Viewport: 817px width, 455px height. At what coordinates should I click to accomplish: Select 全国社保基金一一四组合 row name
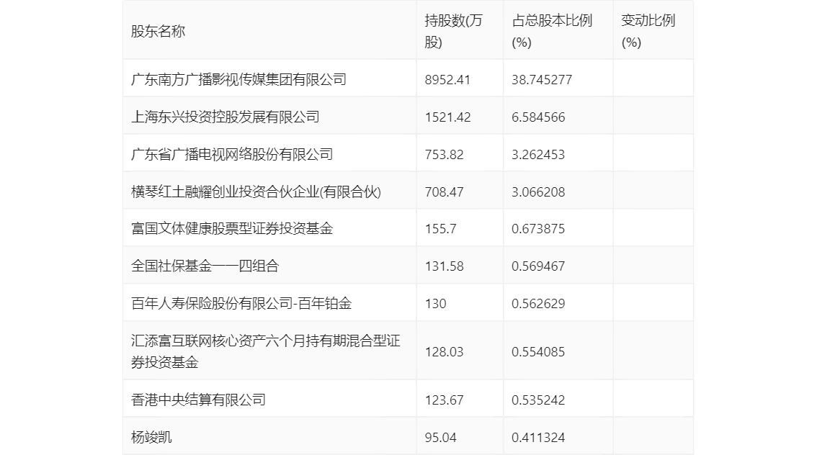(205, 266)
